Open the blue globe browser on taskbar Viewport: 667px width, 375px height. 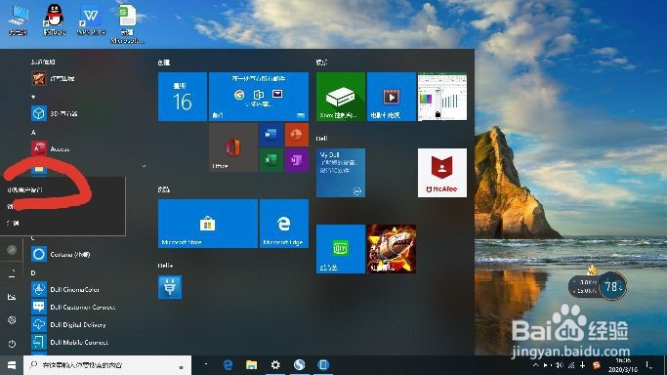click(x=300, y=365)
